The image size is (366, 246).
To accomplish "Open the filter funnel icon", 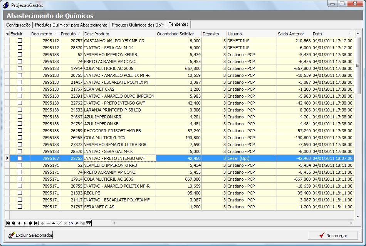I will [89, 223].
